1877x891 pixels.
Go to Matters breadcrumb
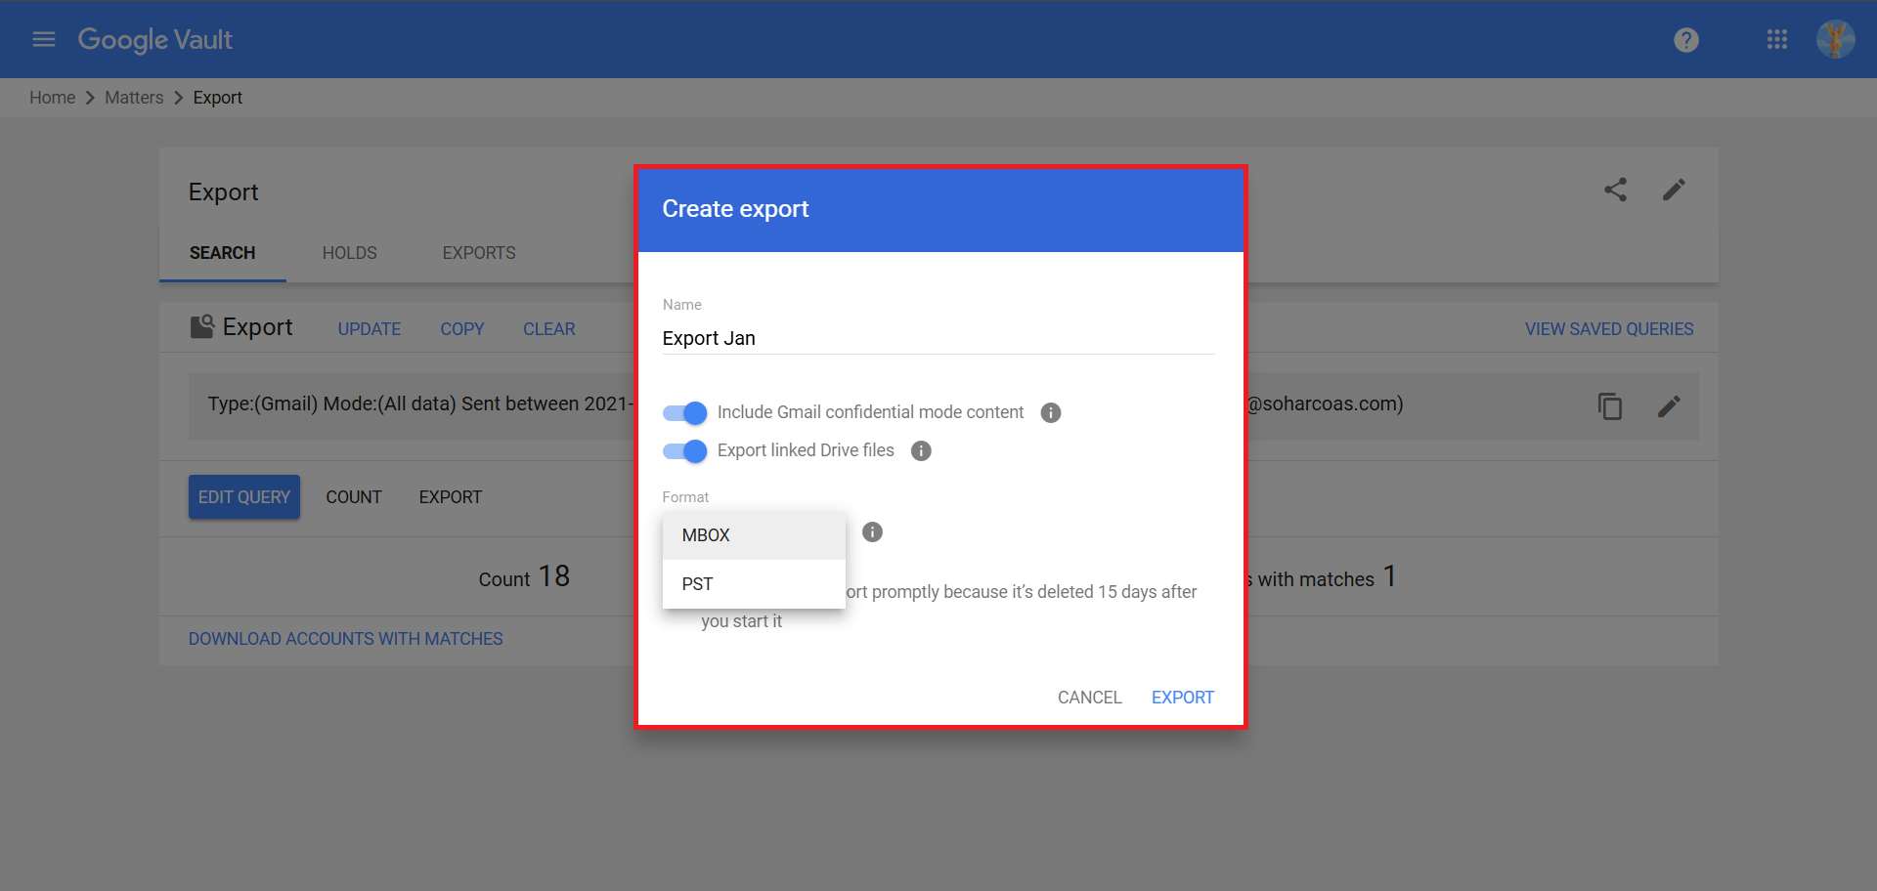click(x=134, y=98)
